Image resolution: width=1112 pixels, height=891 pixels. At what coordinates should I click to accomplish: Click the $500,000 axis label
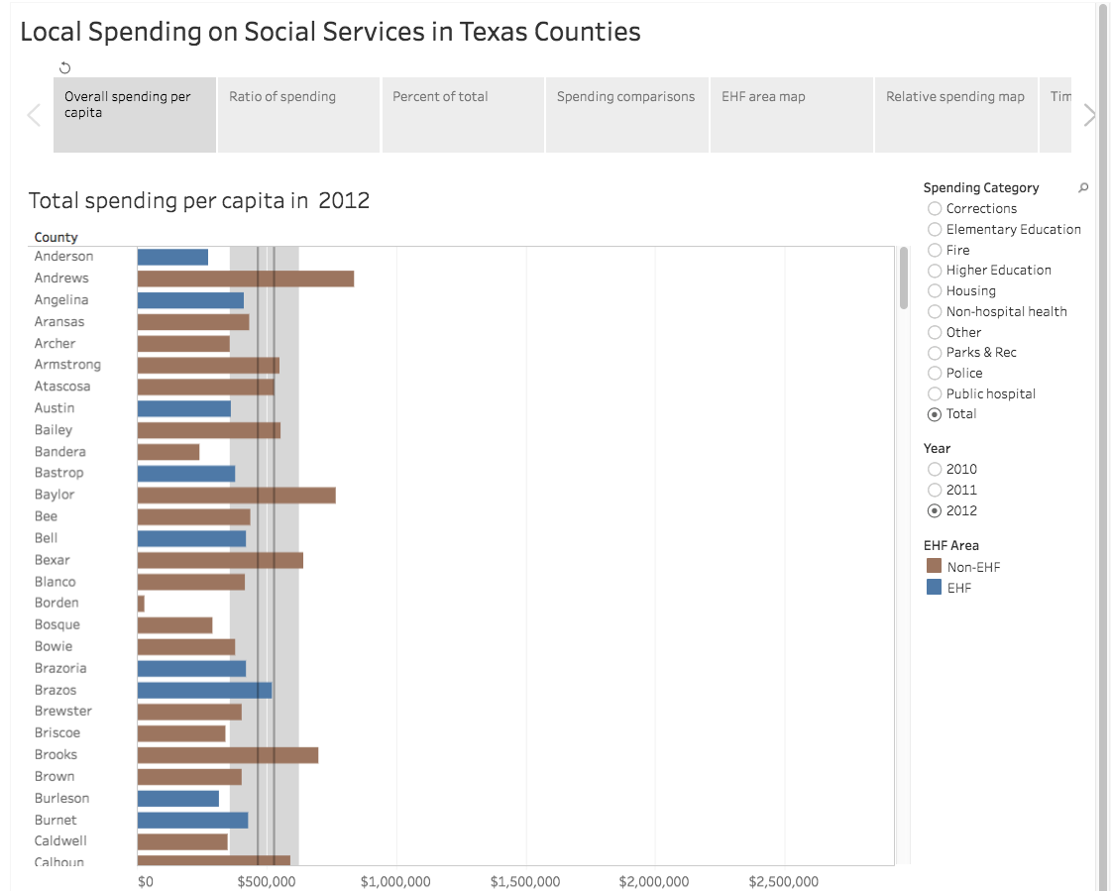(267, 882)
